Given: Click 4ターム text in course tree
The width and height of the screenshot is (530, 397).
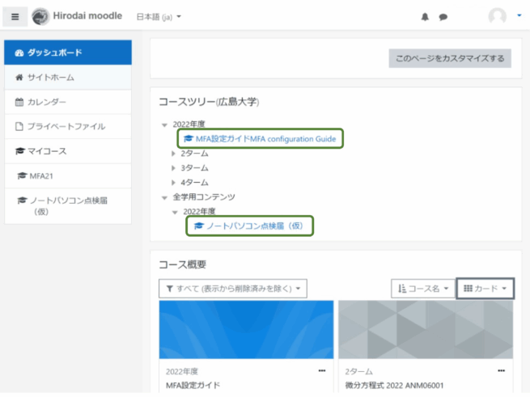Looking at the screenshot, I should (x=194, y=183).
